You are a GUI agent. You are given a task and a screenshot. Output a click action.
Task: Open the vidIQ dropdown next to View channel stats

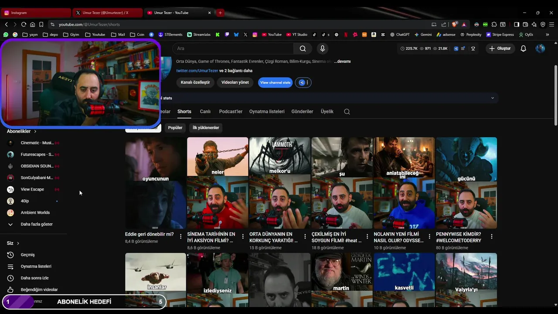(303, 82)
